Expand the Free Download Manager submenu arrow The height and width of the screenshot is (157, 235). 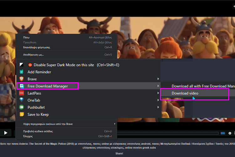(158, 86)
